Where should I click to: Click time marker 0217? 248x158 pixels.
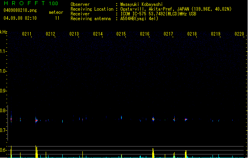pos(168,34)
